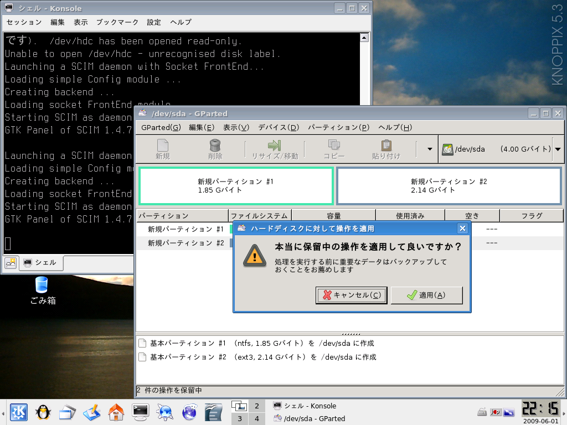567x425 pixels.
Task: Hide the panel using the left edge arrow
Action: click(x=3, y=412)
